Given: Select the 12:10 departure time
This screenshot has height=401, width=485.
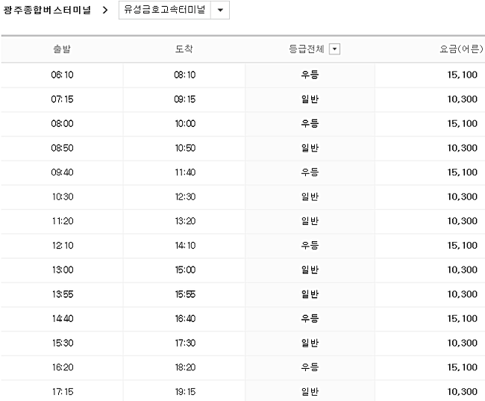Looking at the screenshot, I should (x=63, y=245).
